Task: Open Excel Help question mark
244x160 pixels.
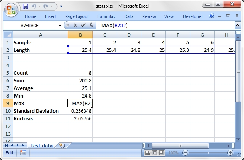Action: (212, 16)
